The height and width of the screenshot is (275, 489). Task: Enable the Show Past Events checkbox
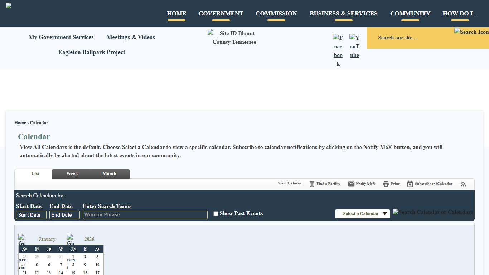point(216,214)
